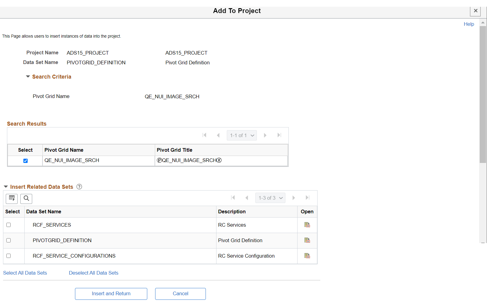Collapse the Search Criteria section
Image resolution: width=487 pixels, height=301 pixels.
(28, 76)
